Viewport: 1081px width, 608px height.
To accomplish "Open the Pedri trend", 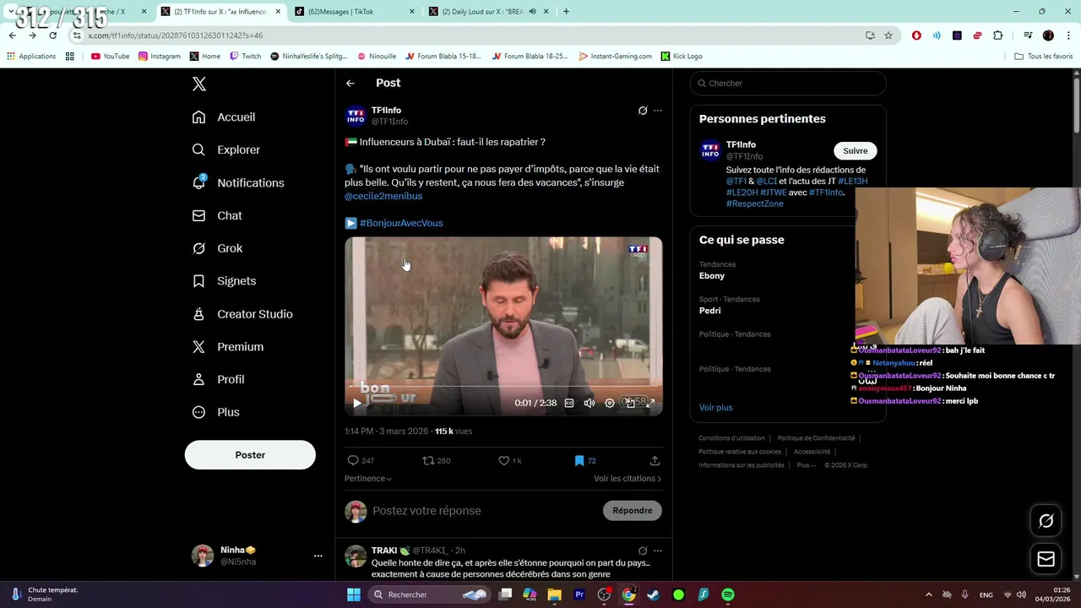I will pyautogui.click(x=710, y=311).
